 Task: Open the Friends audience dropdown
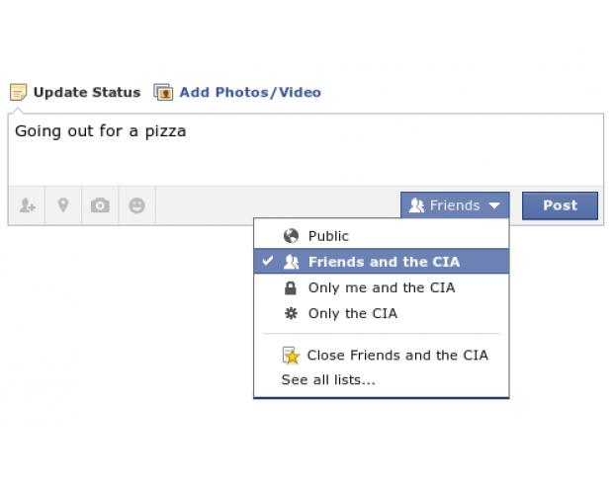455,205
